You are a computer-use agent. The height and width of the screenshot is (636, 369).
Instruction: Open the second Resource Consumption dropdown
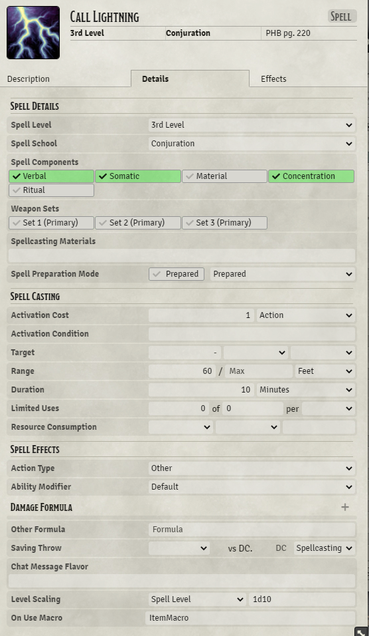tap(248, 427)
